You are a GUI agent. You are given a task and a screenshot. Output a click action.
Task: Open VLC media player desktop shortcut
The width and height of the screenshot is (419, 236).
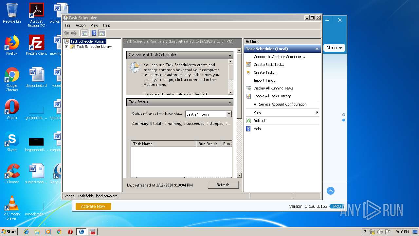(x=12, y=208)
